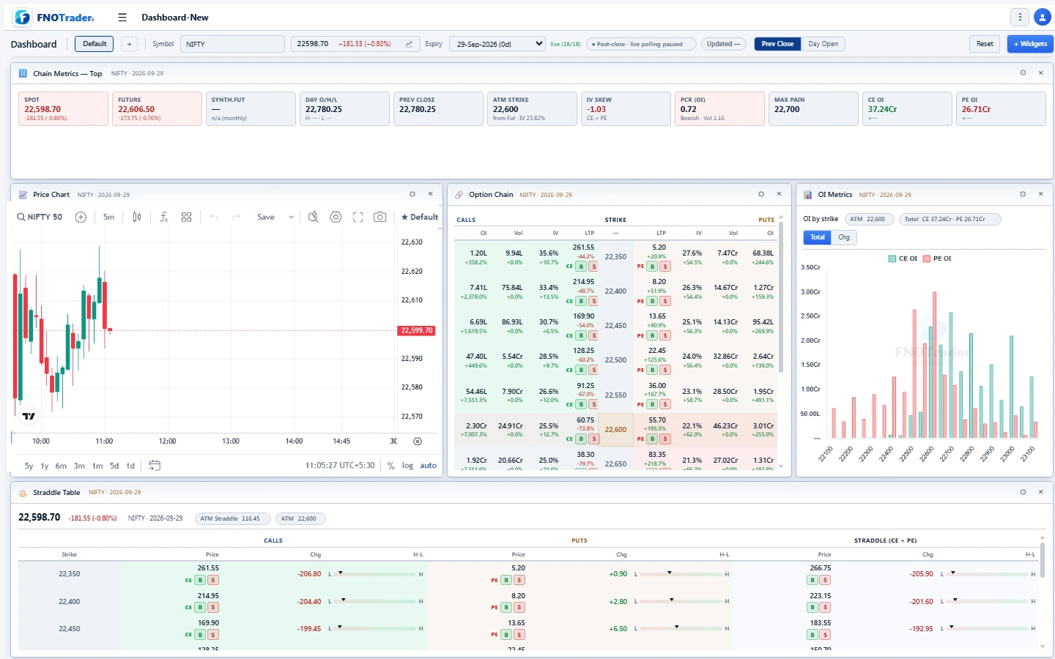This screenshot has height=659, width=1055.
Task: Open Straddle Table widget settings gear
Action: coord(1023,492)
